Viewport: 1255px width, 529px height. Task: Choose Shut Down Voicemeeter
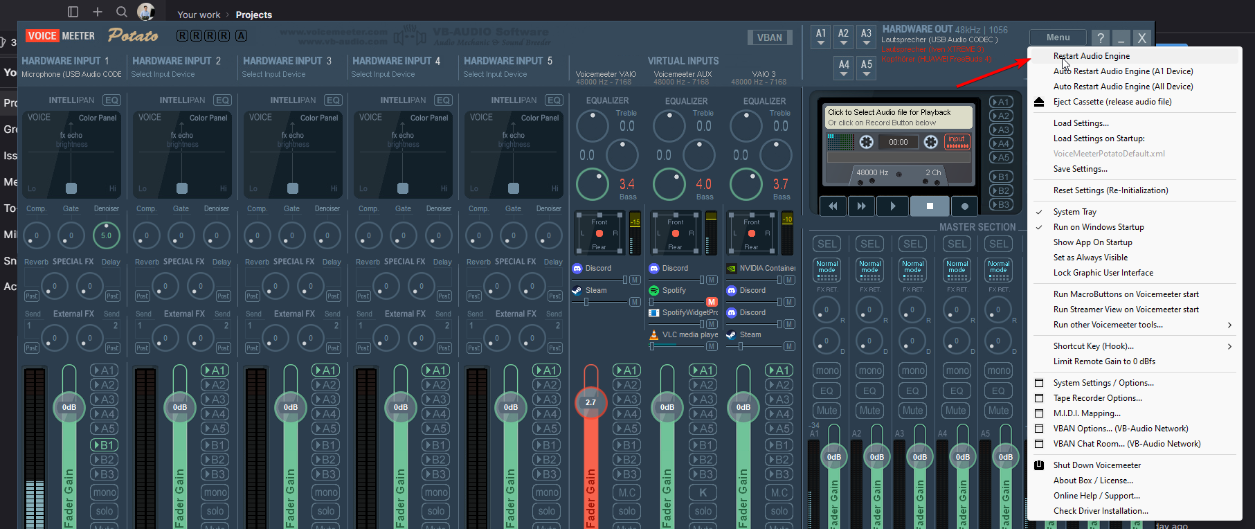tap(1096, 465)
